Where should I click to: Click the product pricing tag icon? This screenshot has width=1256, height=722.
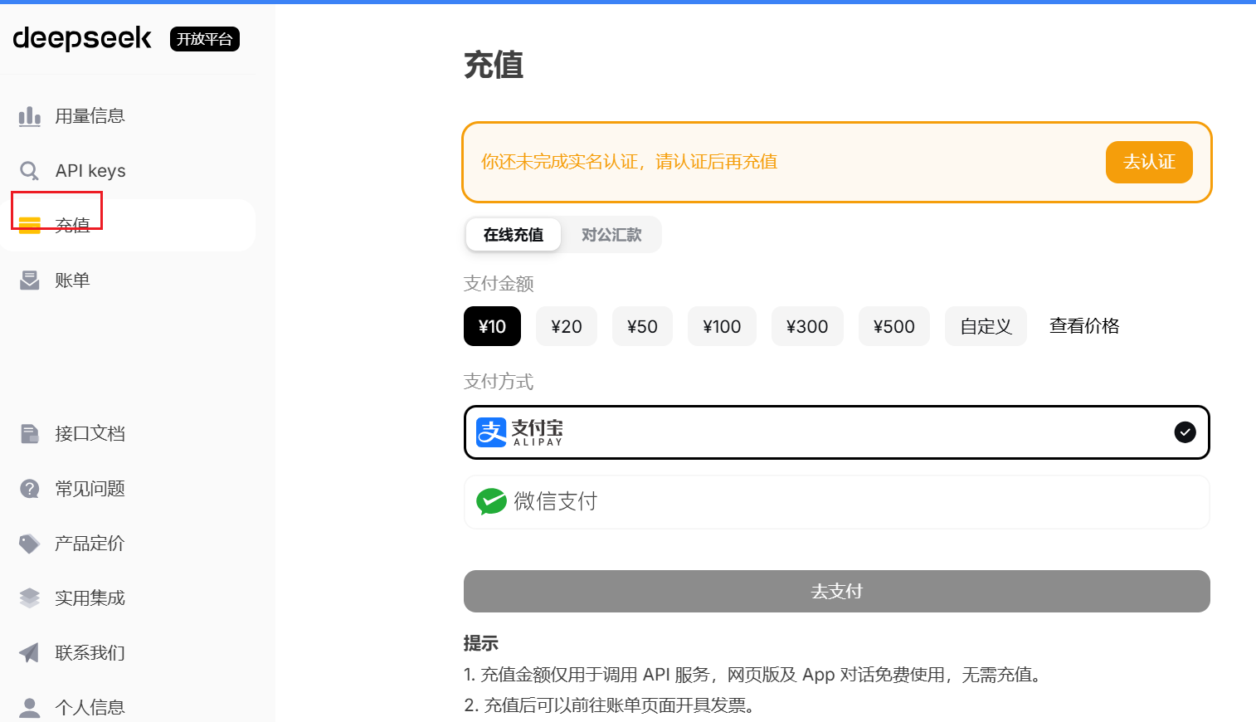[30, 544]
